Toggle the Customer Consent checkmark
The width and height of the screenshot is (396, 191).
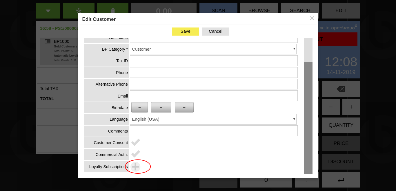pyautogui.click(x=135, y=142)
